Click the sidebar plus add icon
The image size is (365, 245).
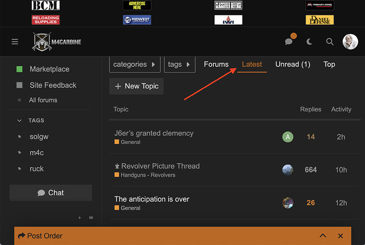coord(79,218)
